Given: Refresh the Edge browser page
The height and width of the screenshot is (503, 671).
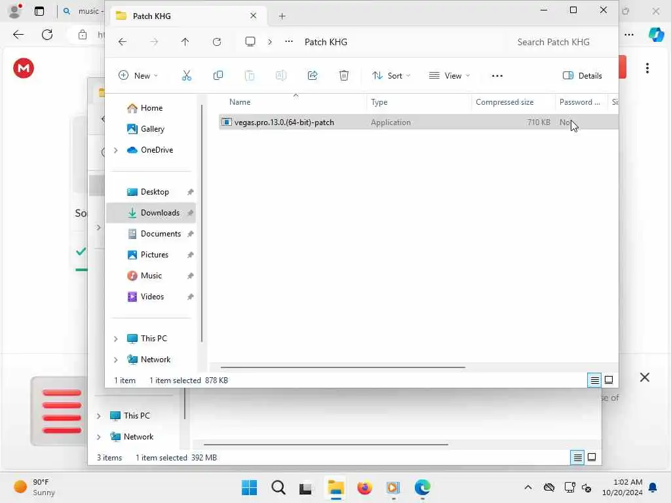Looking at the screenshot, I should click(47, 35).
